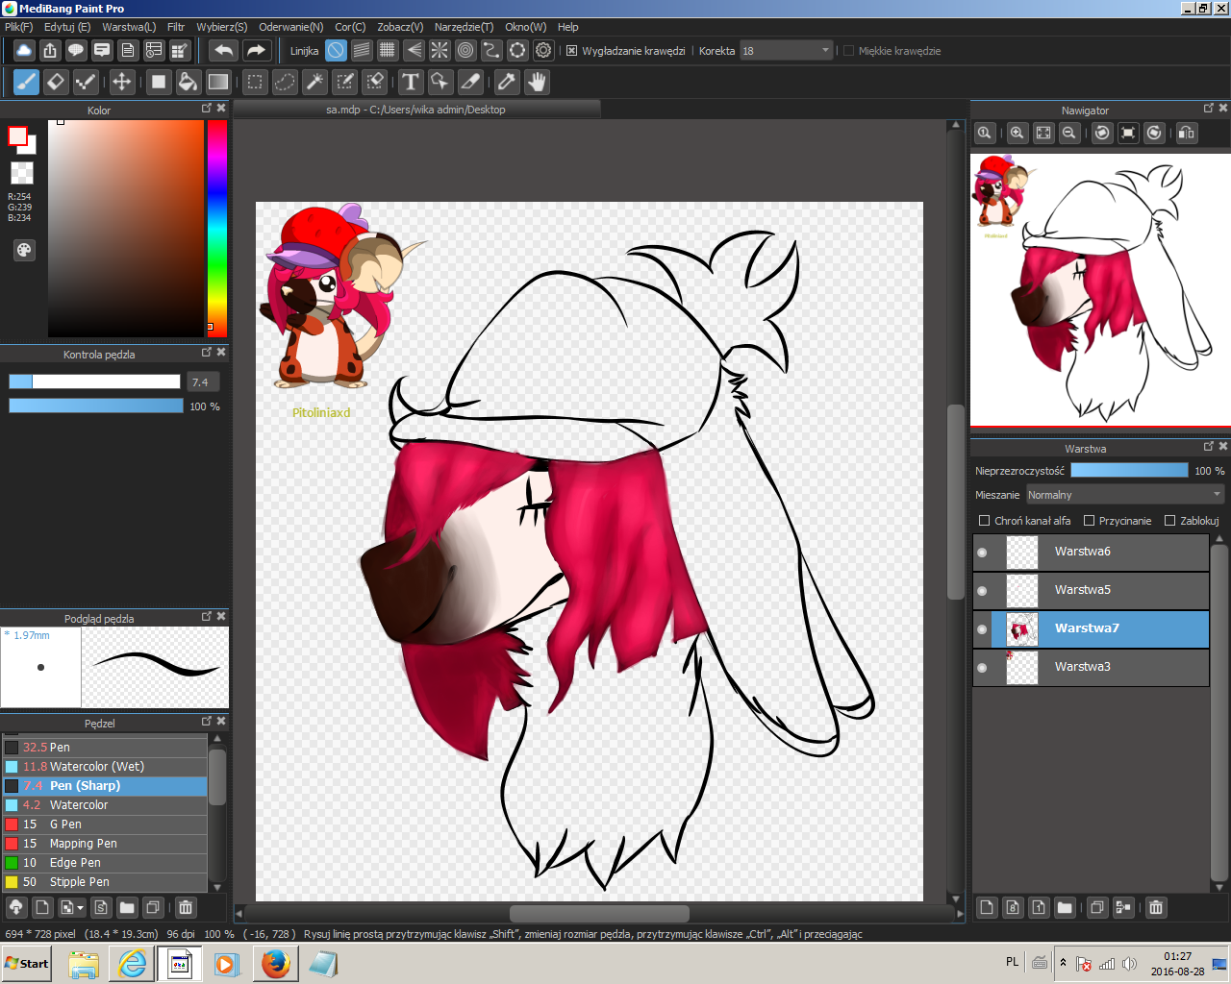Select the Watercolor (Wet) brush
The width and height of the screenshot is (1231, 984).
tap(105, 767)
